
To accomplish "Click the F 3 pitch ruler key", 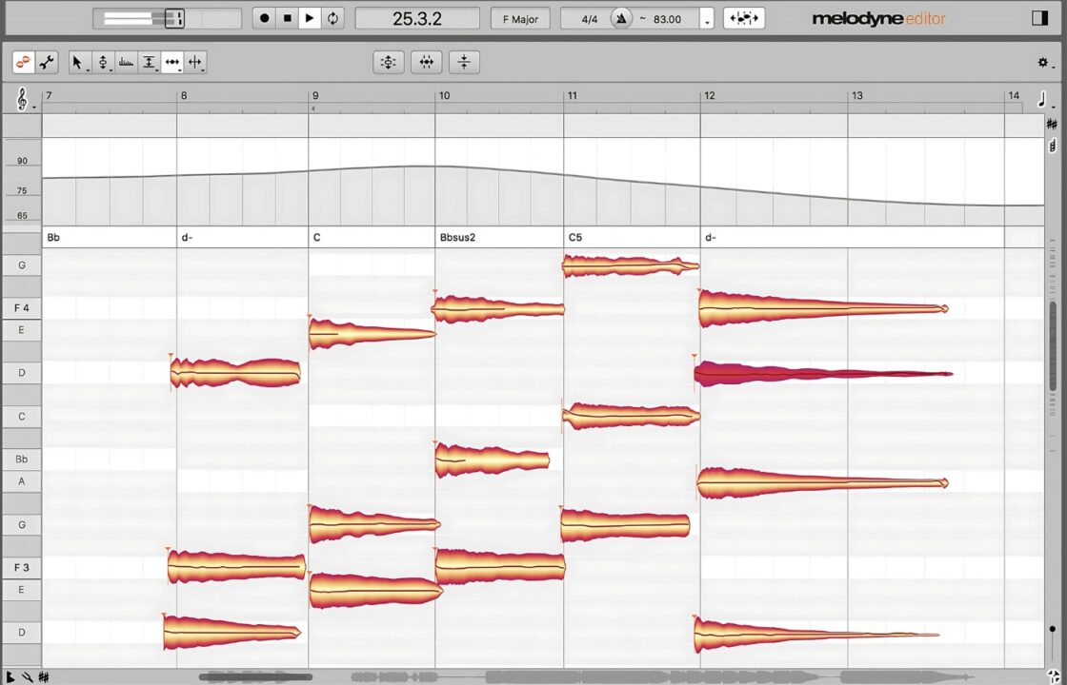I will (x=22, y=567).
